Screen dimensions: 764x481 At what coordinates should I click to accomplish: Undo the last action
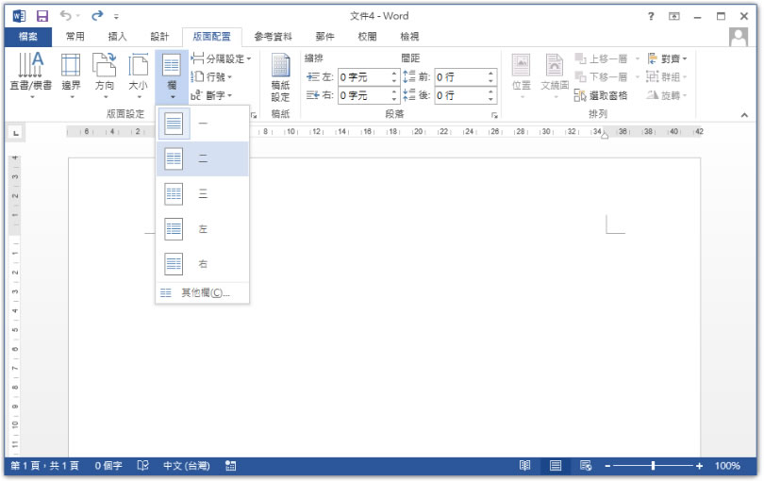[x=66, y=16]
